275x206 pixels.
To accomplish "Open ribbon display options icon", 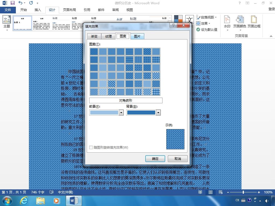I will point(247,3).
